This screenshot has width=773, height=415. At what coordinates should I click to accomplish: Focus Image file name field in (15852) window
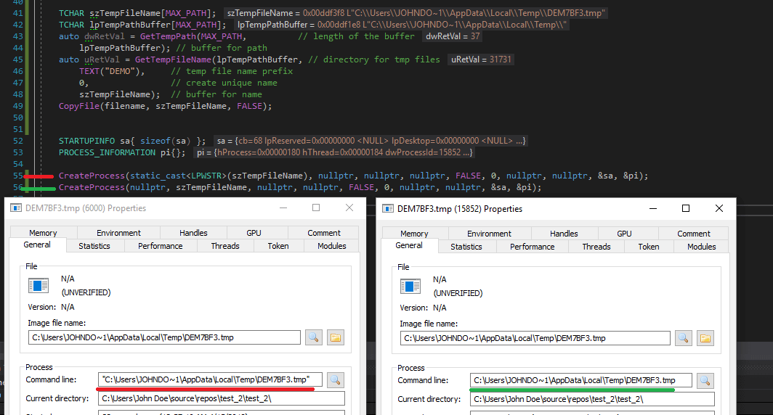pyautogui.click(x=535, y=338)
